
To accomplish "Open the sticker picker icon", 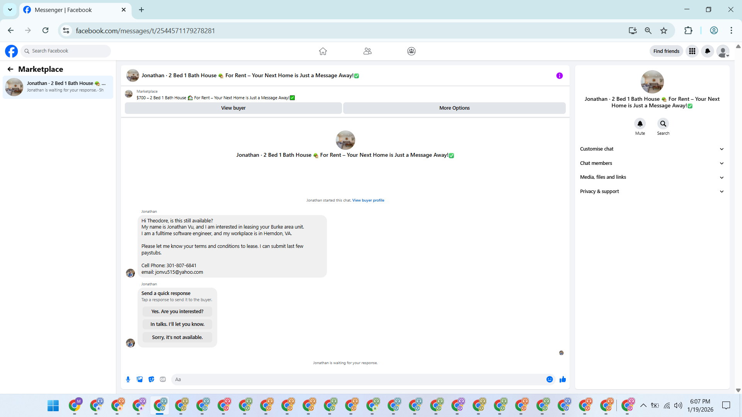I will click(151, 380).
